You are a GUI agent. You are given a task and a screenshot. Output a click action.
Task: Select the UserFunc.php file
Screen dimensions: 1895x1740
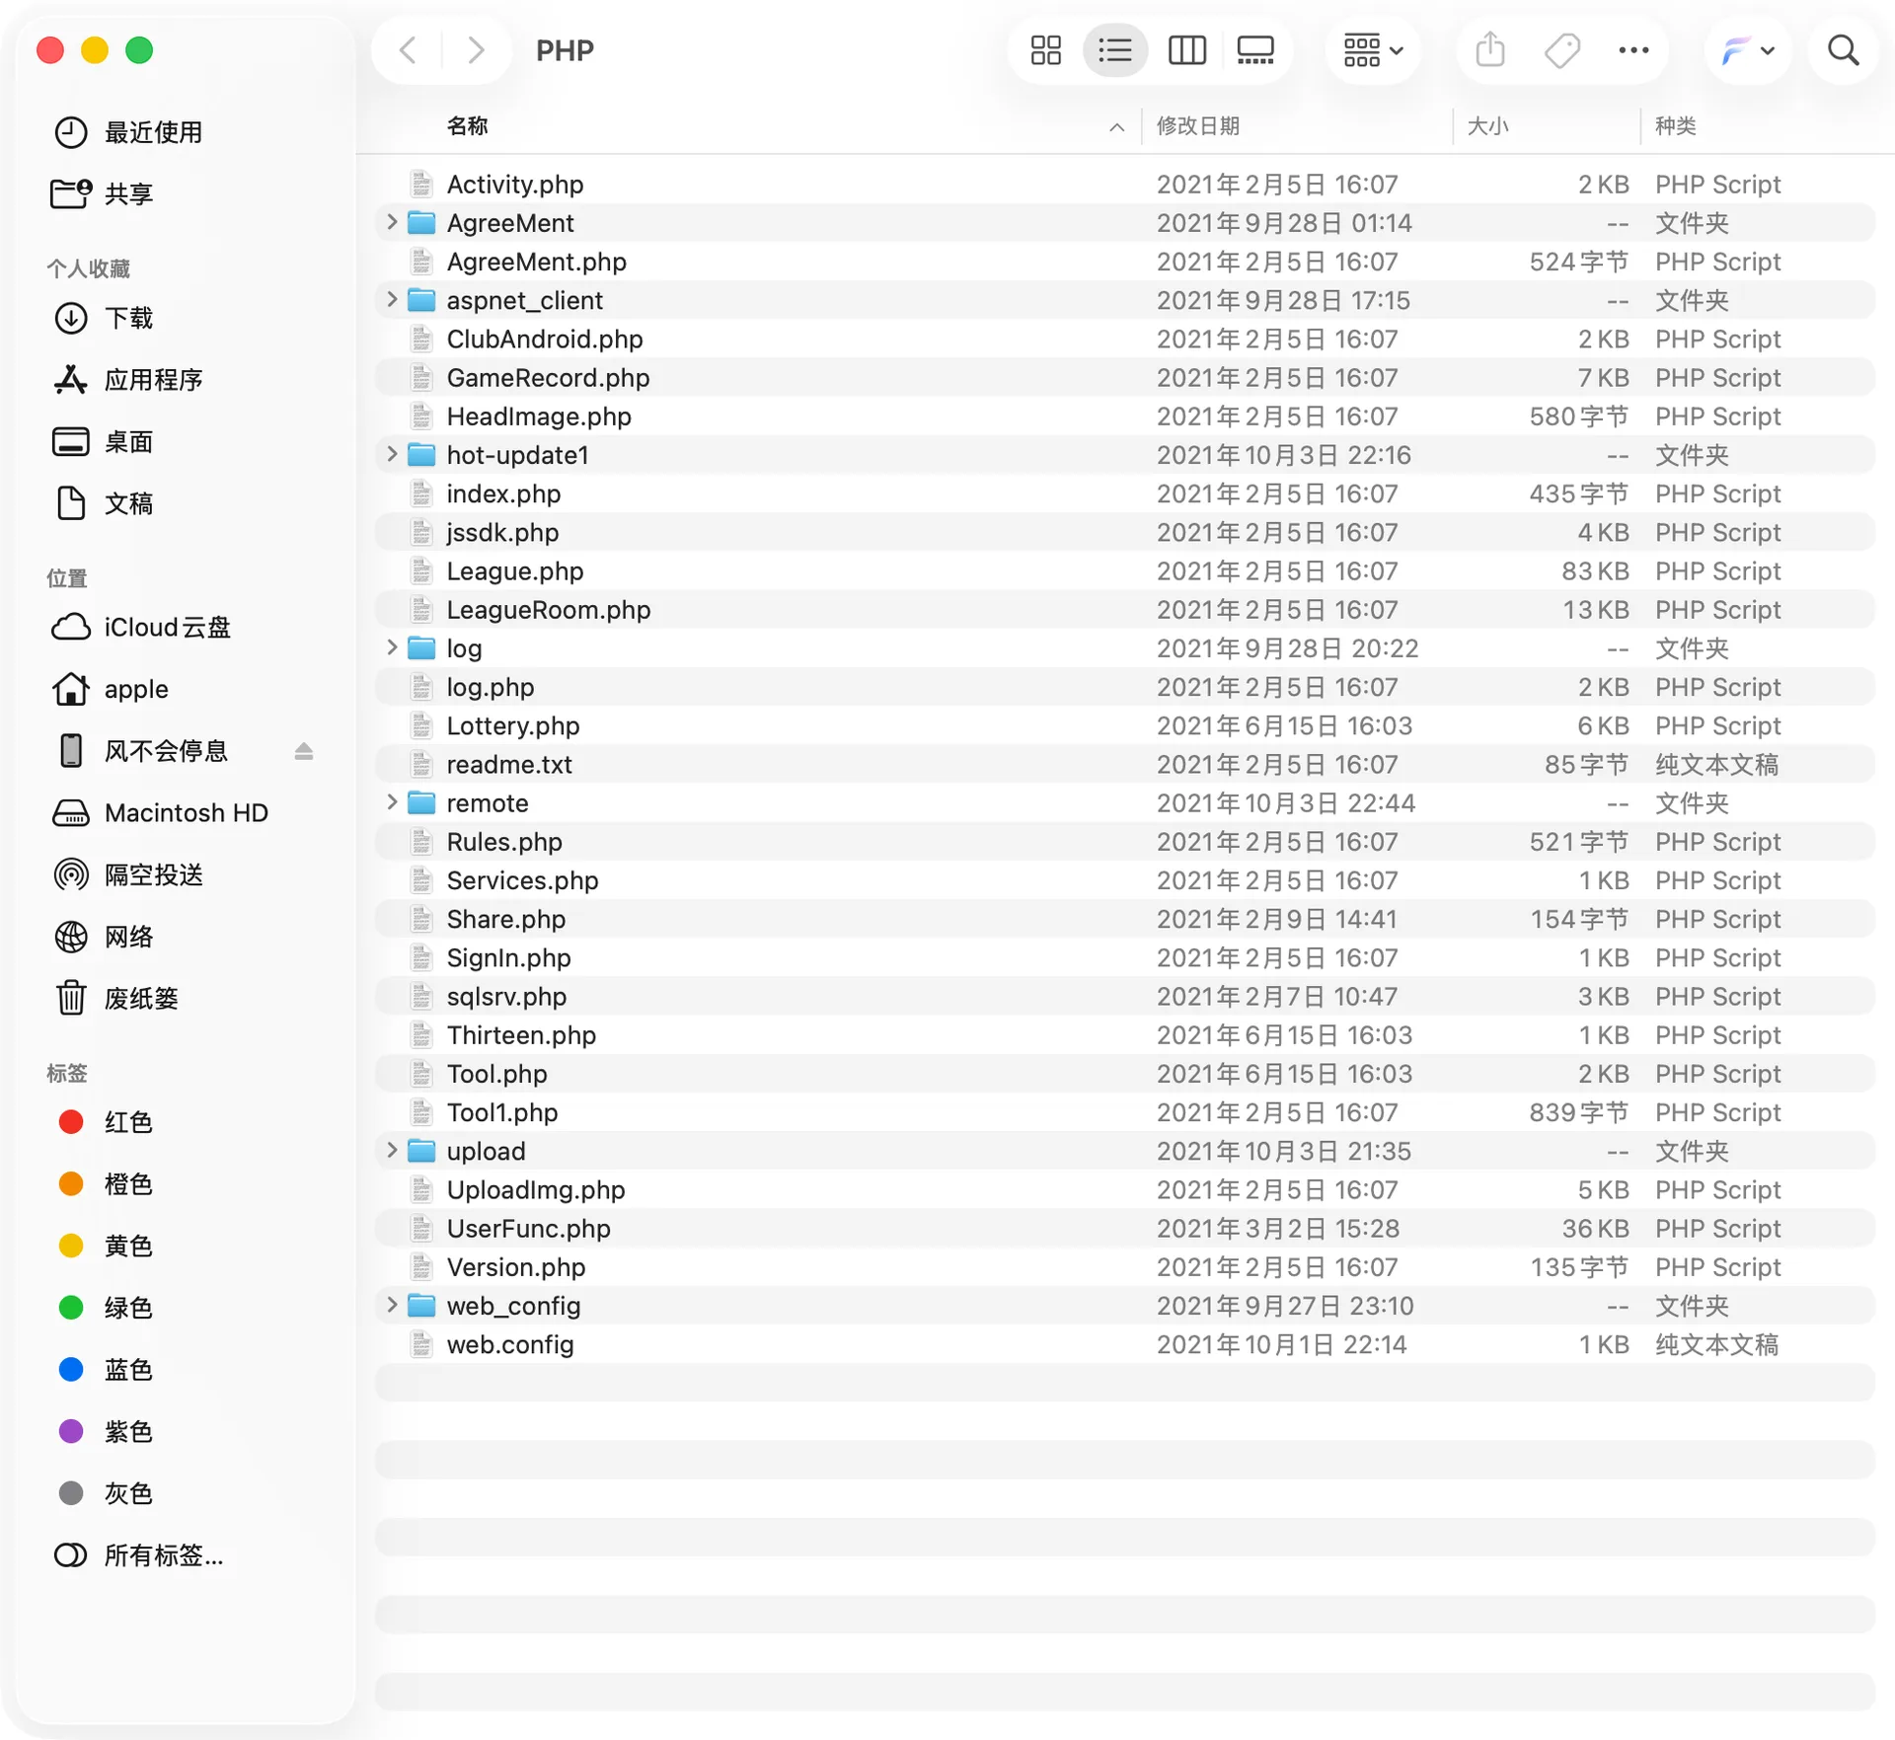1124,1228
